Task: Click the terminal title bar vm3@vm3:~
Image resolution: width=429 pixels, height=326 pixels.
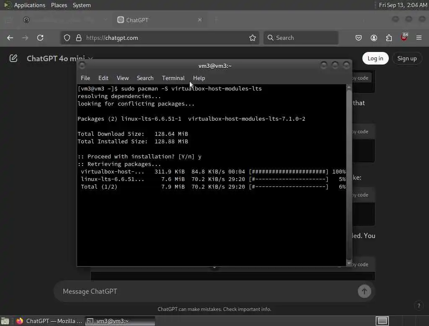Action: click(x=215, y=66)
